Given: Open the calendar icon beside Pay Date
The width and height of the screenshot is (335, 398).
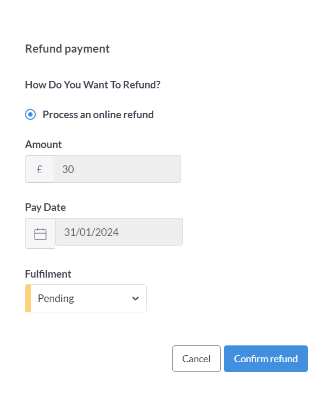Looking at the screenshot, I should click(40, 234).
